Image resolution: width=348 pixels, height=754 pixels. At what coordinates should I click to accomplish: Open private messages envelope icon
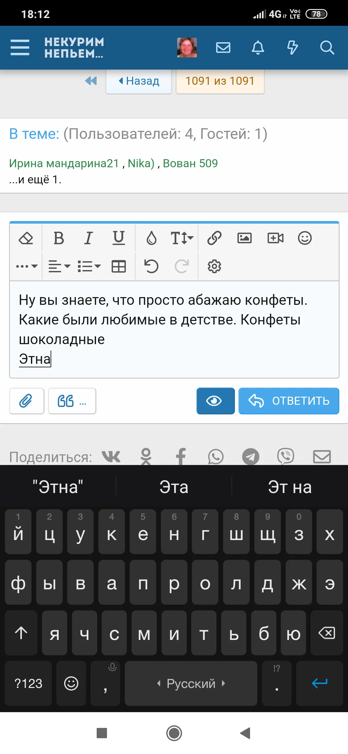pyautogui.click(x=223, y=48)
